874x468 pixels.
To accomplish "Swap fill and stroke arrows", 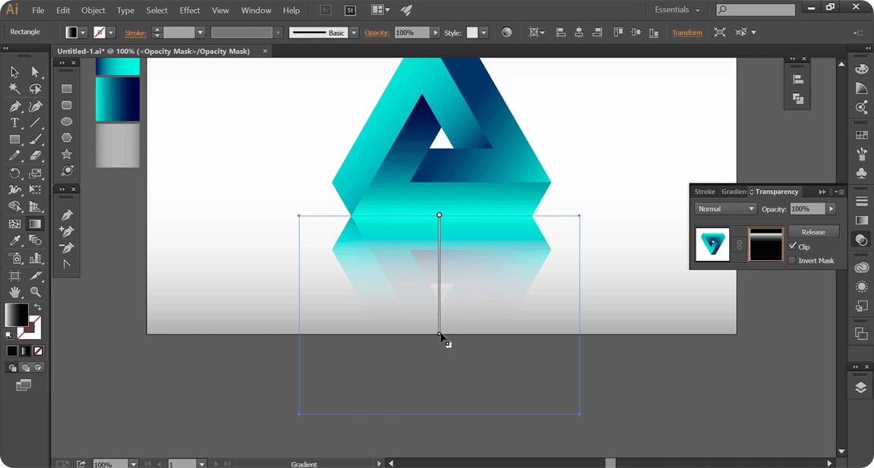I will pyautogui.click(x=37, y=307).
